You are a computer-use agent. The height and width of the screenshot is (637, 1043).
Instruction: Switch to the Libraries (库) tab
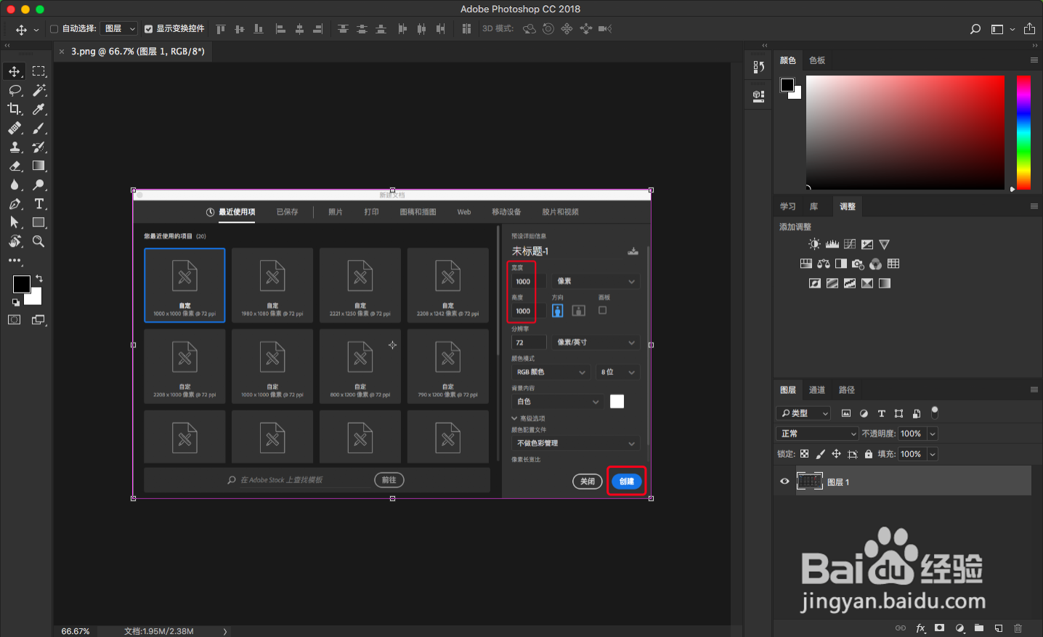(814, 206)
